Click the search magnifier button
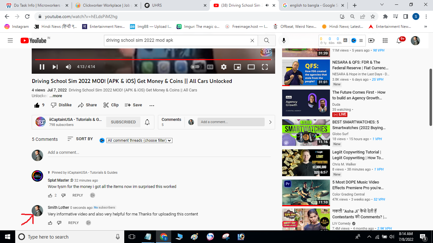The width and height of the screenshot is (433, 243). click(x=267, y=40)
